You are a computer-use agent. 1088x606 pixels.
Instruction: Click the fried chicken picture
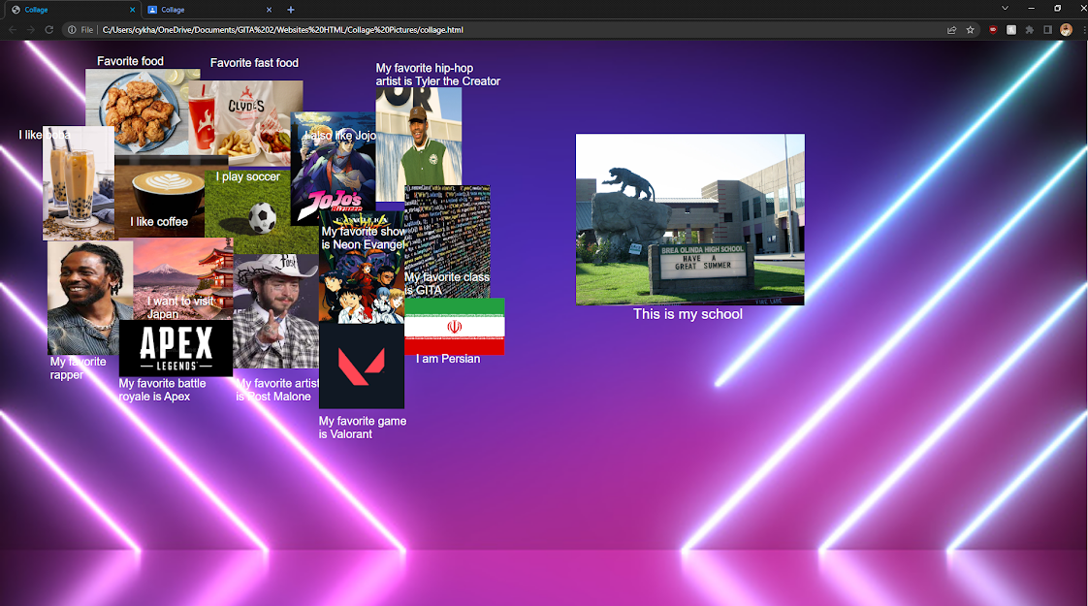click(x=143, y=112)
